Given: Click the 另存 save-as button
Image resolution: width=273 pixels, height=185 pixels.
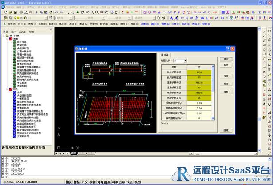Looking at the screenshot, I should pyautogui.click(x=226, y=83).
